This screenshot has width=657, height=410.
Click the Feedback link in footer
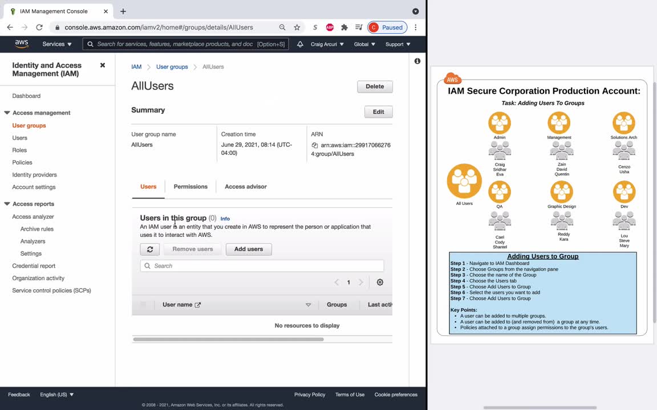tap(19, 395)
